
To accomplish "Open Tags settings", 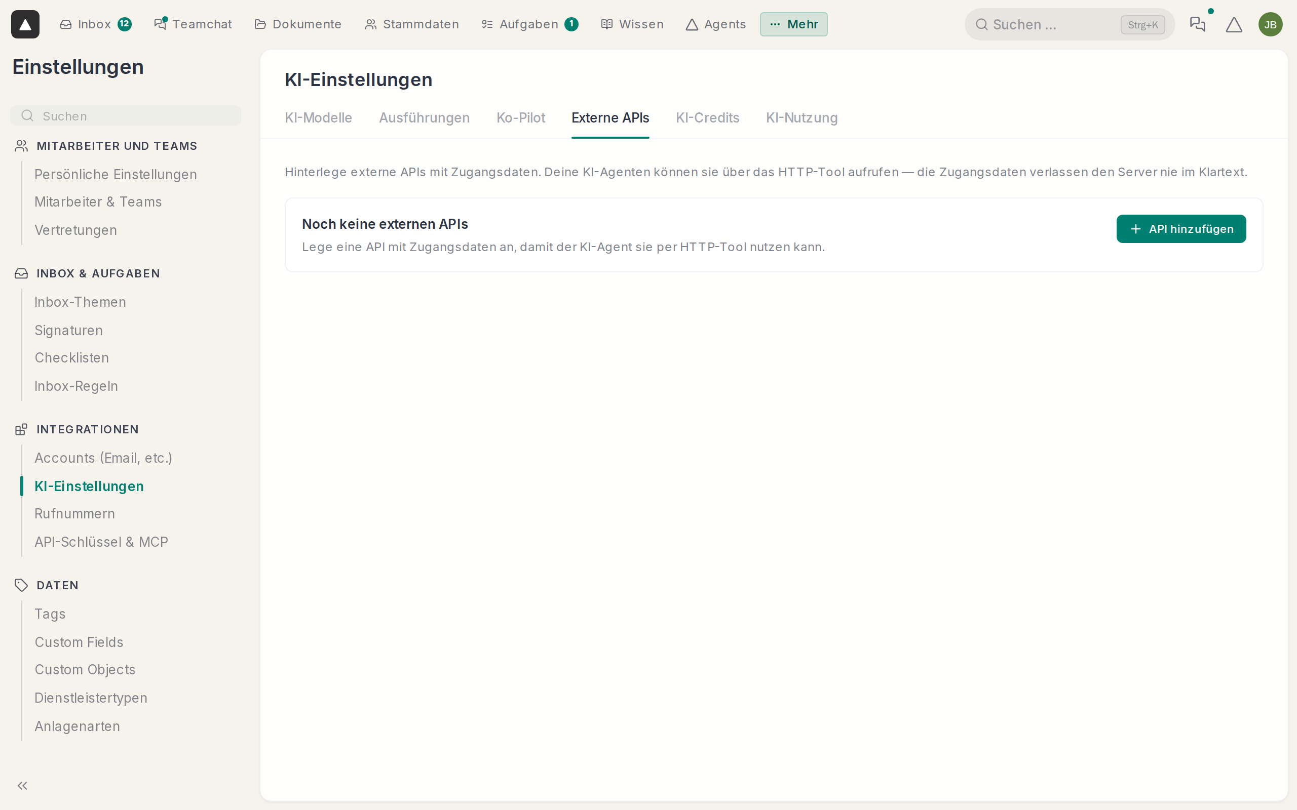I will [50, 614].
